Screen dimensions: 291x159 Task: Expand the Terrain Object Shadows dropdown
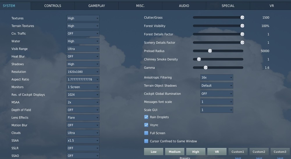(x=217, y=86)
